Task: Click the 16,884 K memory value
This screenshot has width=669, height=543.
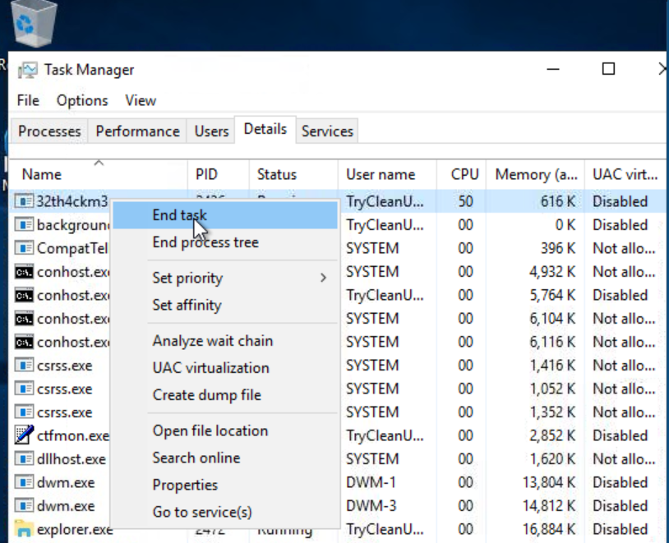Action: click(x=549, y=529)
